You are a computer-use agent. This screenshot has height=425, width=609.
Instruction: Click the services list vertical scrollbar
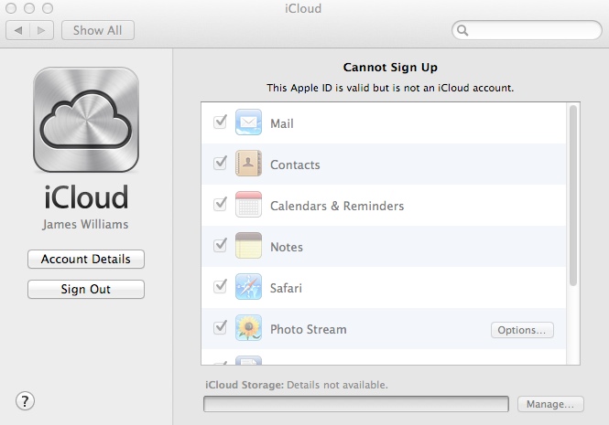click(x=573, y=196)
